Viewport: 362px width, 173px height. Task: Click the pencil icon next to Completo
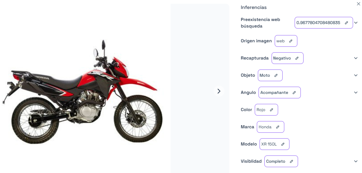click(292, 161)
